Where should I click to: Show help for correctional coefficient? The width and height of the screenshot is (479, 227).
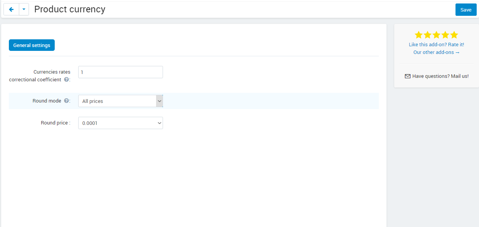(67, 79)
